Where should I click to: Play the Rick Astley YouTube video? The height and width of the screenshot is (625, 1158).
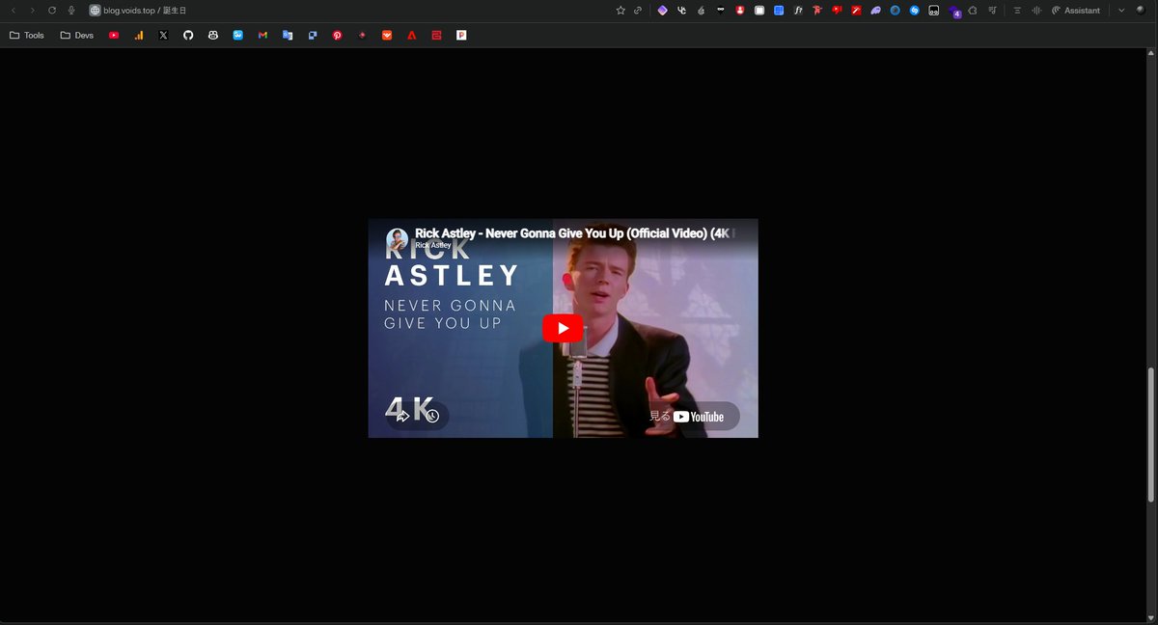(563, 328)
